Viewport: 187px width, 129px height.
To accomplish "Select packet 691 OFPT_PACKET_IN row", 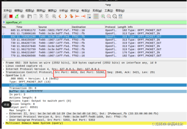I will [x=94, y=33].
